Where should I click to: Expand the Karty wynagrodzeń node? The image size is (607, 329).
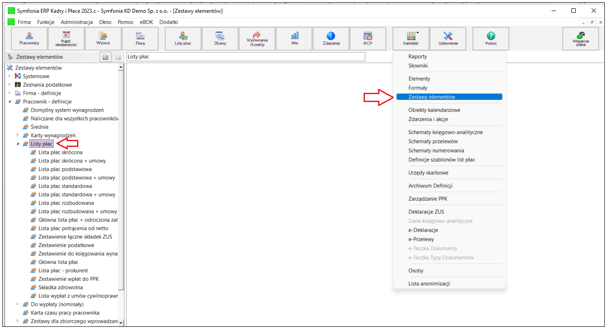pos(18,135)
